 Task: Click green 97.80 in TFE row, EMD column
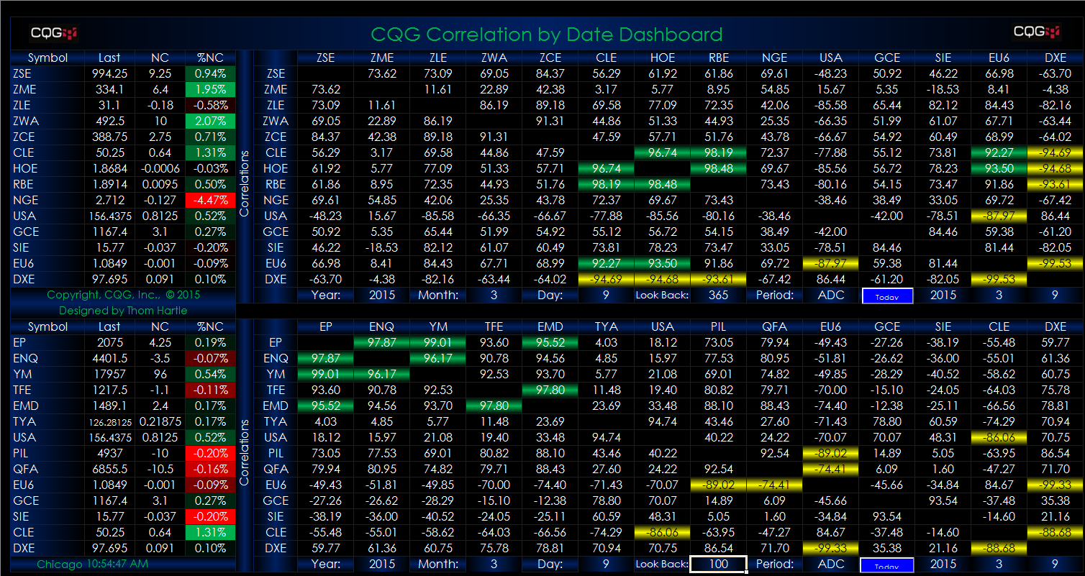point(550,390)
